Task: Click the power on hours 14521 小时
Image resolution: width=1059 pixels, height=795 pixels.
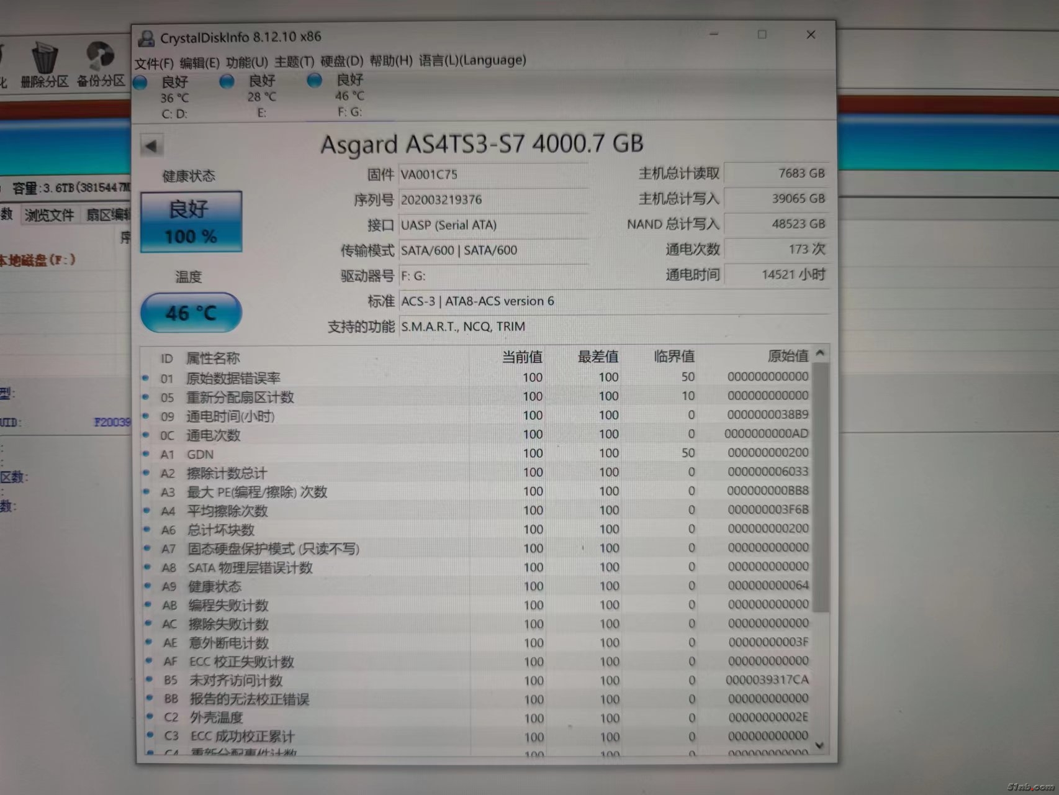Action: click(777, 275)
